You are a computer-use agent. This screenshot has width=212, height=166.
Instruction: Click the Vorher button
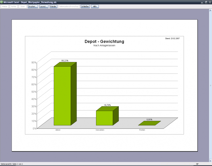tap(14, 7)
